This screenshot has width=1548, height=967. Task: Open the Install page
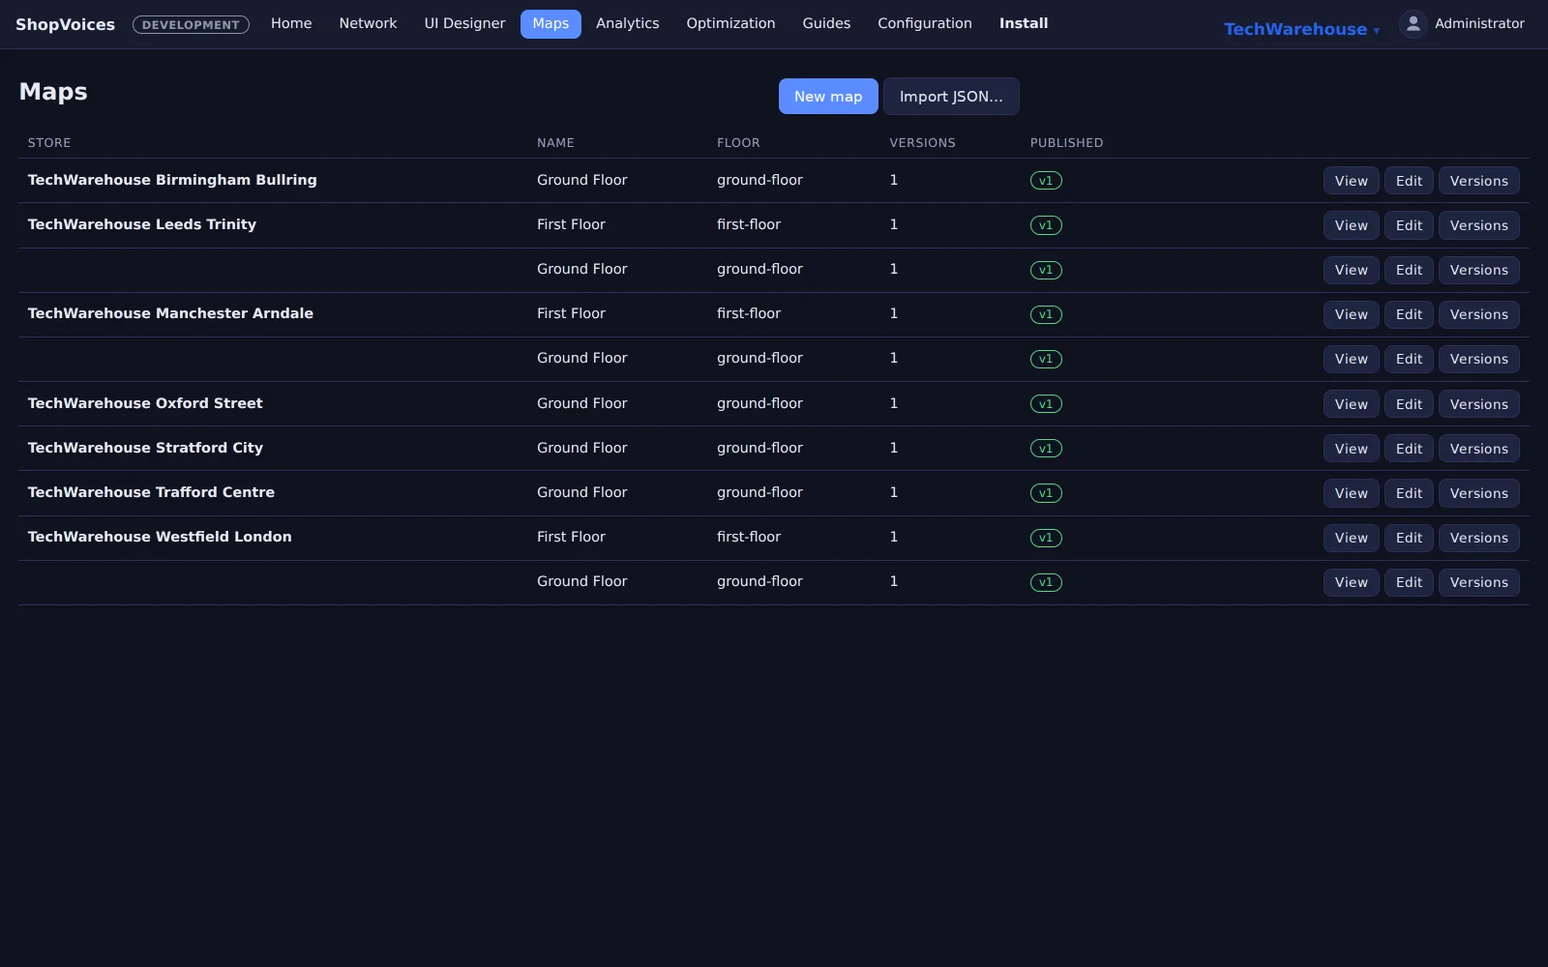tap(1024, 23)
